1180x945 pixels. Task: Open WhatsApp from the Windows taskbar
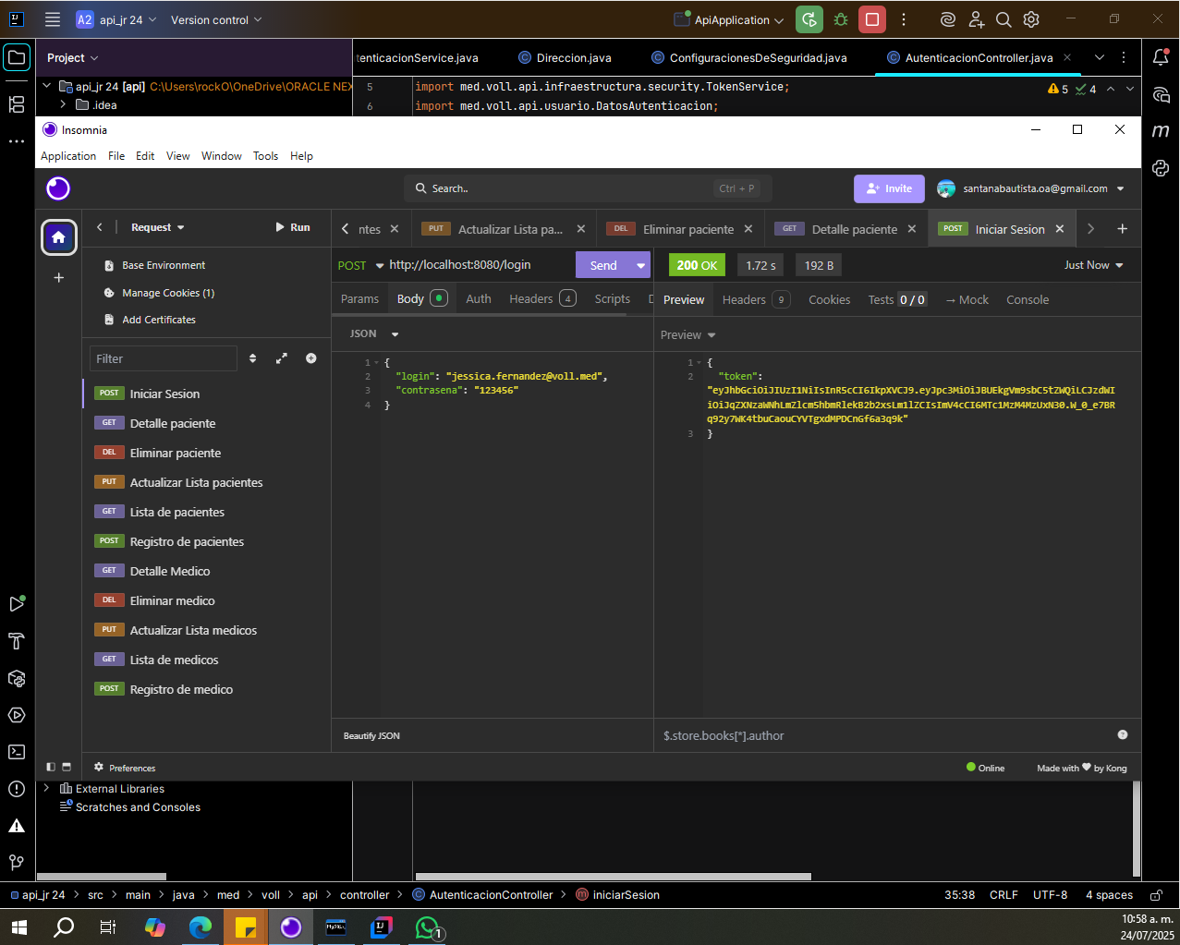(428, 927)
